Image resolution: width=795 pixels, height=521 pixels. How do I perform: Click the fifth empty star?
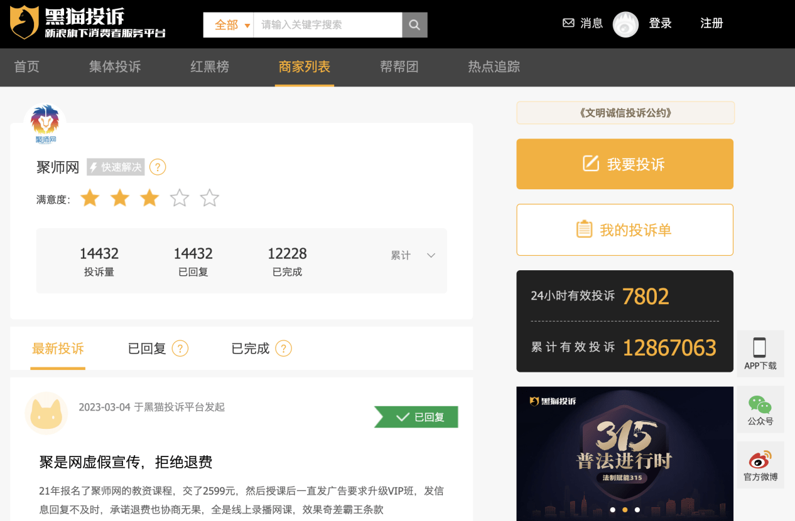point(209,198)
